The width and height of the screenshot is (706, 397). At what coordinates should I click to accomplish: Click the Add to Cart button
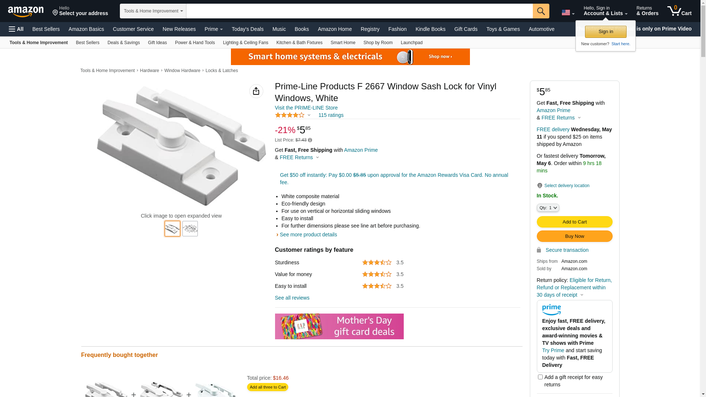click(x=574, y=222)
